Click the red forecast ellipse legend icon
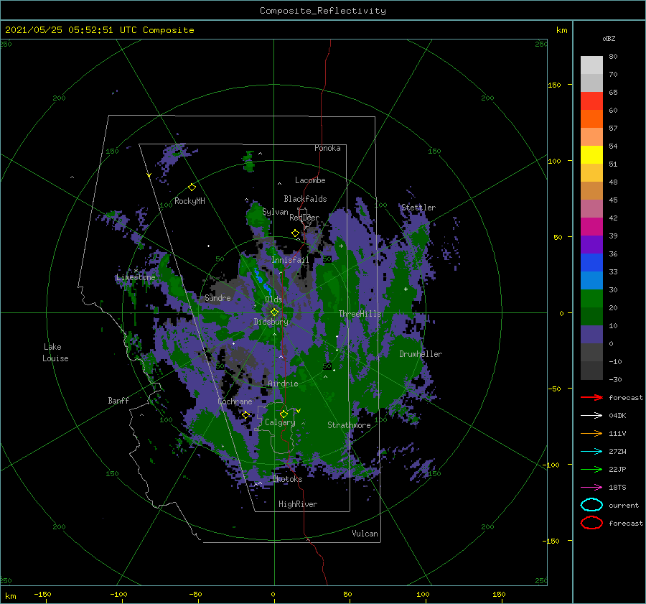The width and height of the screenshot is (646, 604). click(x=591, y=523)
